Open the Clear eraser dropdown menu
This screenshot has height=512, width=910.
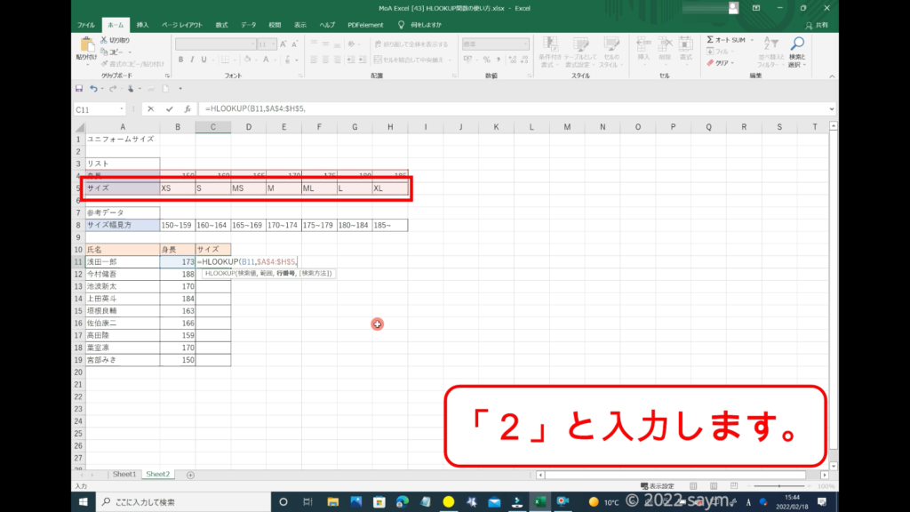[722, 63]
